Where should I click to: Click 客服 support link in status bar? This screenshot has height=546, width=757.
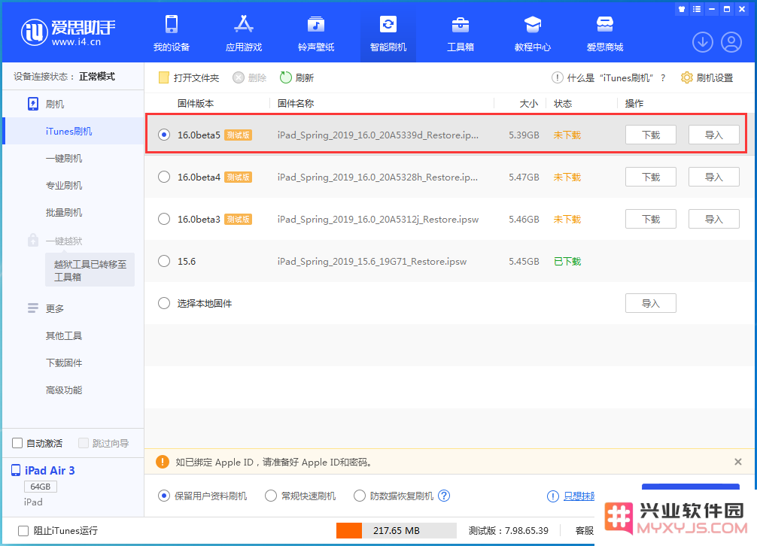click(584, 530)
